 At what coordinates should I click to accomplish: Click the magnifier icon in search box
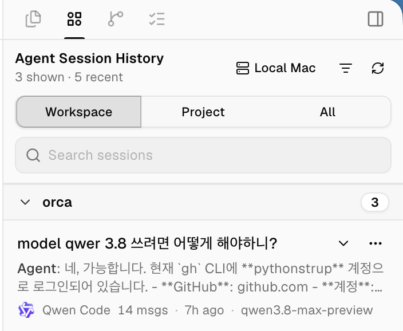[x=33, y=155]
